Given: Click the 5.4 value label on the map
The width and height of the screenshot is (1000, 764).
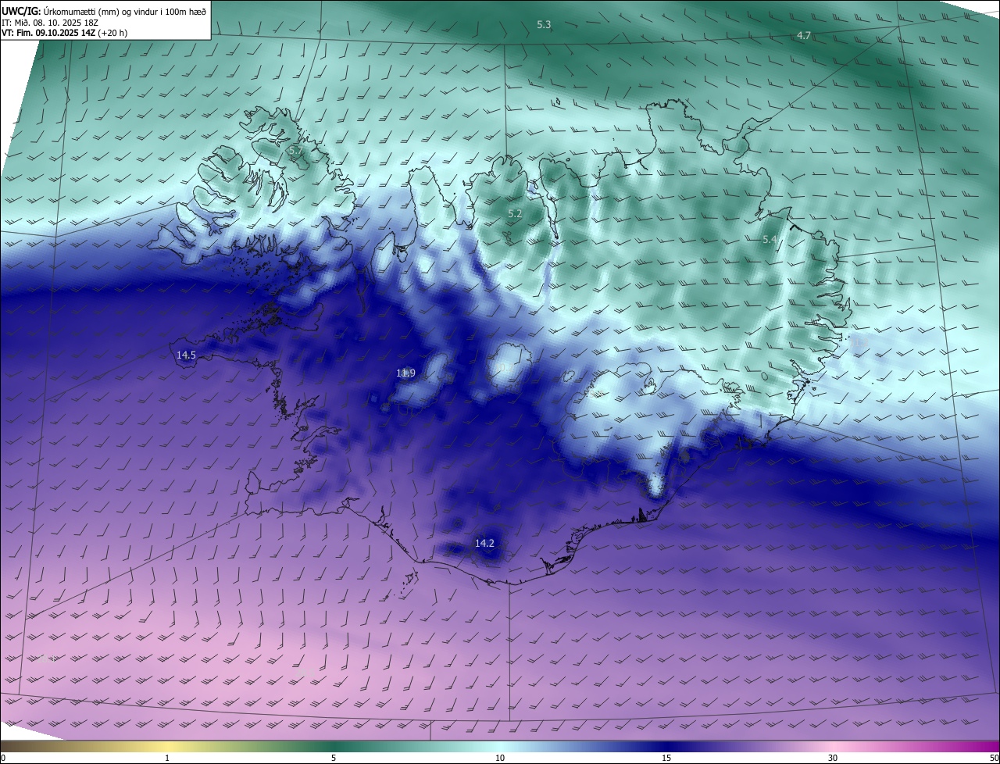Looking at the screenshot, I should point(770,240).
